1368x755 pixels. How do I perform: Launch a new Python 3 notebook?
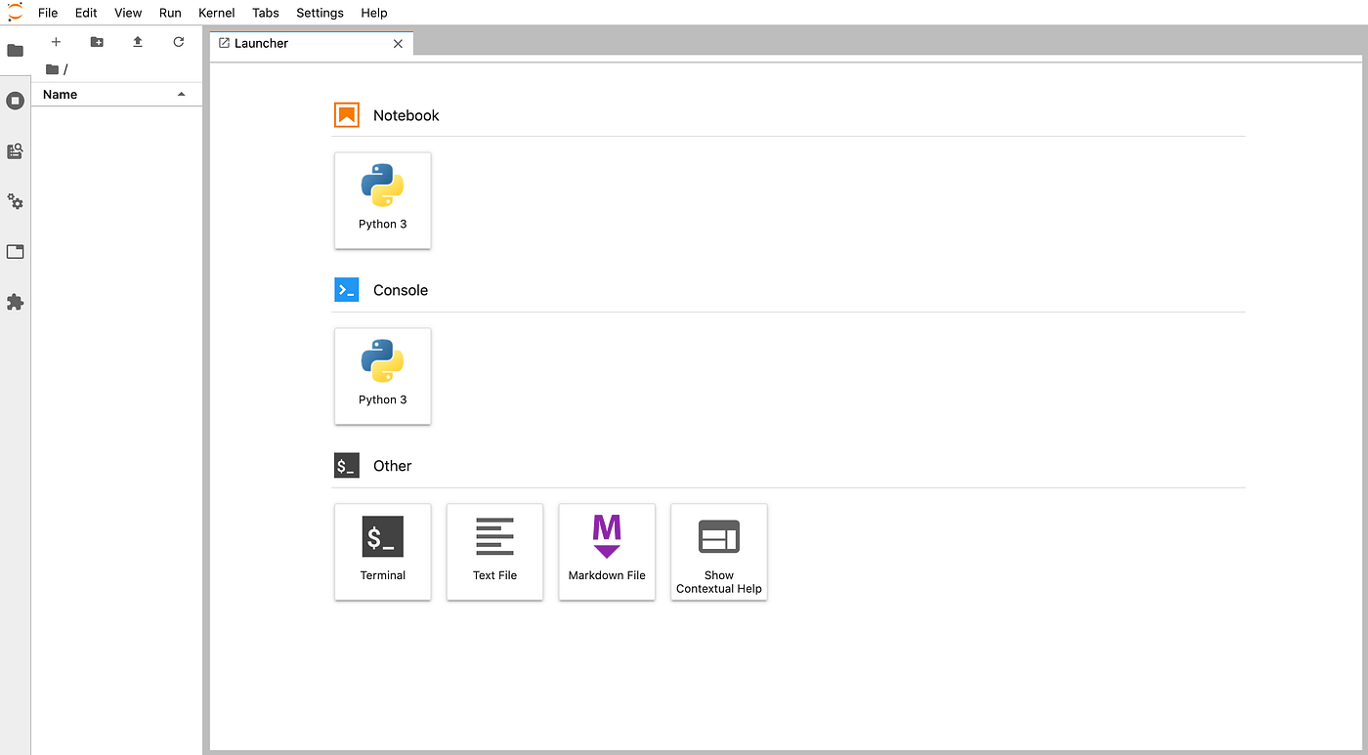[382, 200]
